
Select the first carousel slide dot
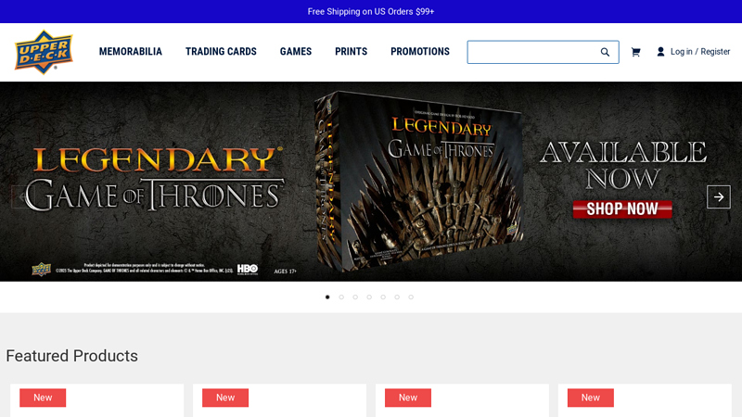(x=327, y=297)
